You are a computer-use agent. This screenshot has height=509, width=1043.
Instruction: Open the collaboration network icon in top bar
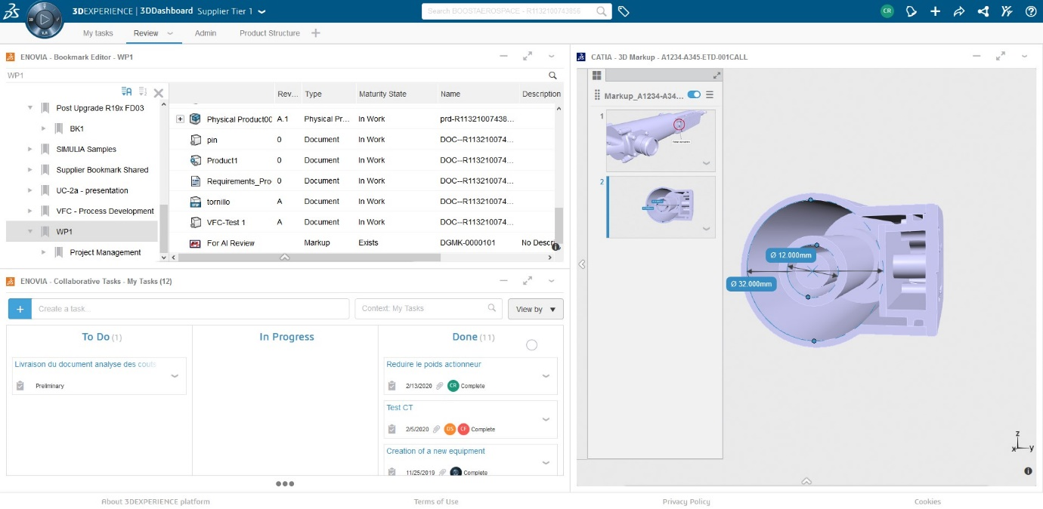(983, 11)
